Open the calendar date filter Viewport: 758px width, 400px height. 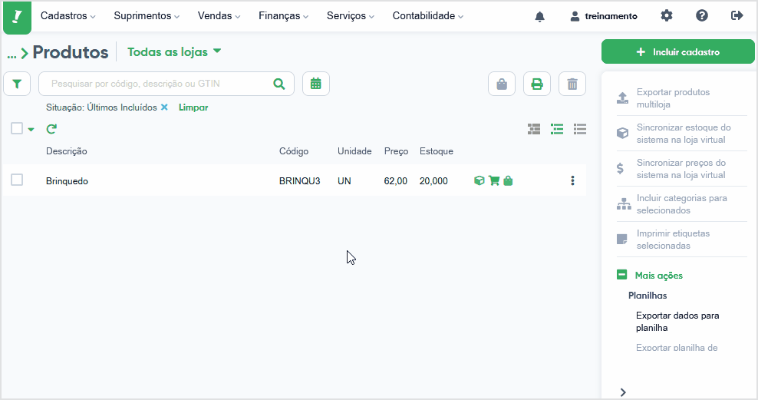tap(315, 84)
